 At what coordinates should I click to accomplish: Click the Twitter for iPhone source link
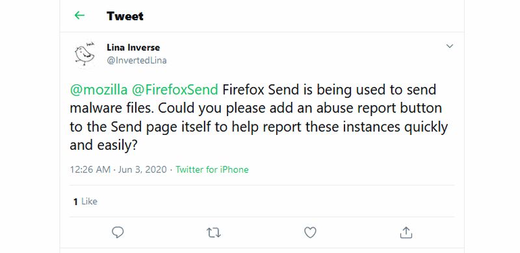coord(212,169)
